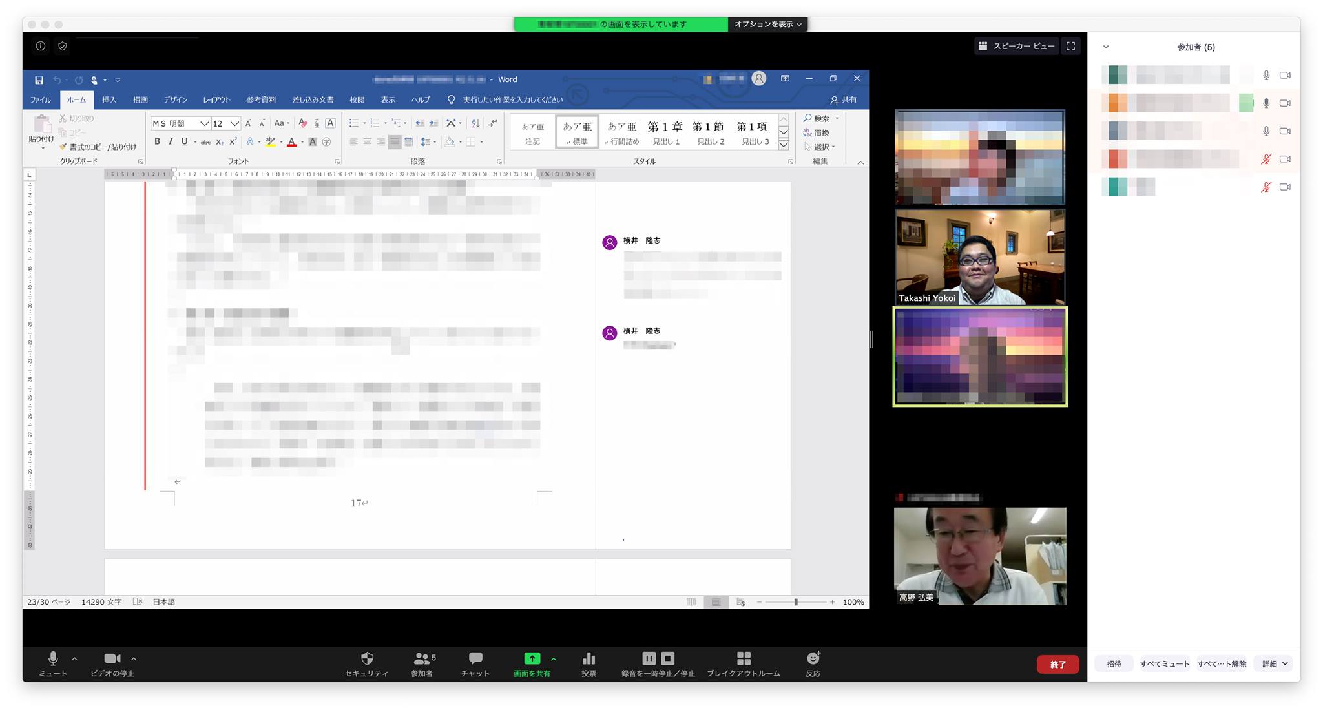This screenshot has width=1323, height=710.
Task: Open the Security shield in Zoom toolbar
Action: (x=367, y=658)
